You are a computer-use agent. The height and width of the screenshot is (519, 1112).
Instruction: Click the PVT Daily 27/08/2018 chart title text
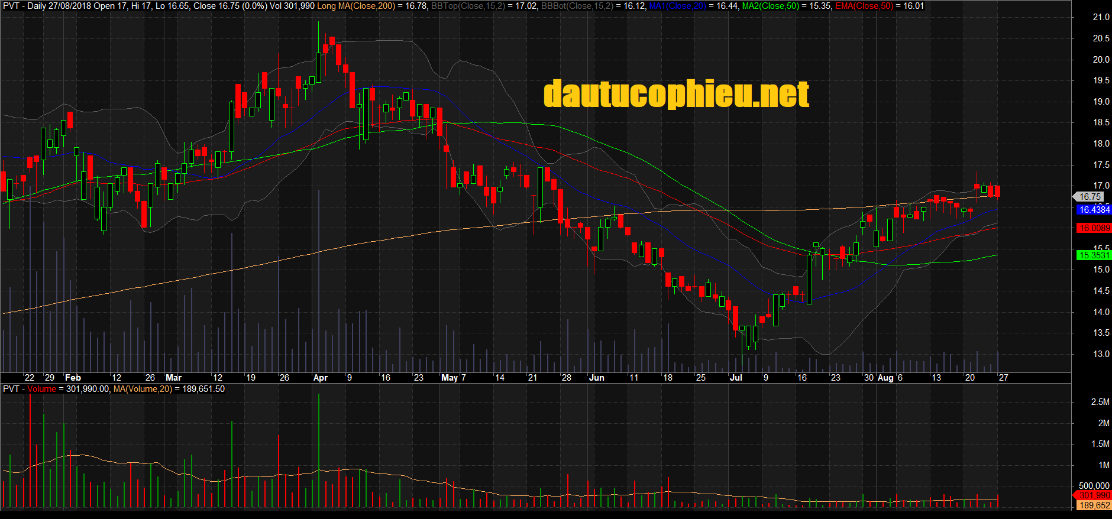click(47, 6)
